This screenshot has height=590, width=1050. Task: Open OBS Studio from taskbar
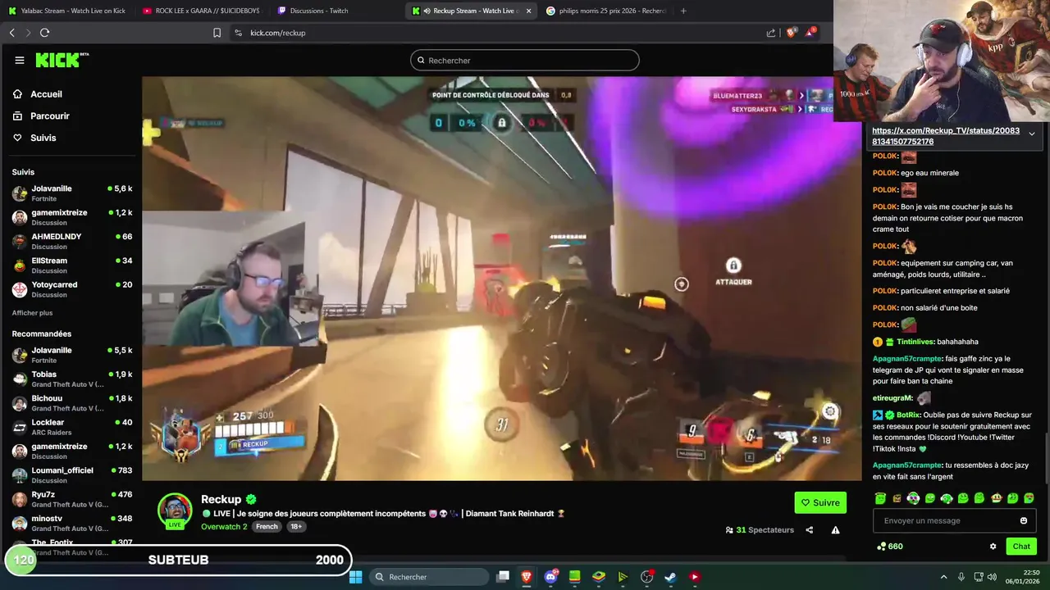coord(646,577)
